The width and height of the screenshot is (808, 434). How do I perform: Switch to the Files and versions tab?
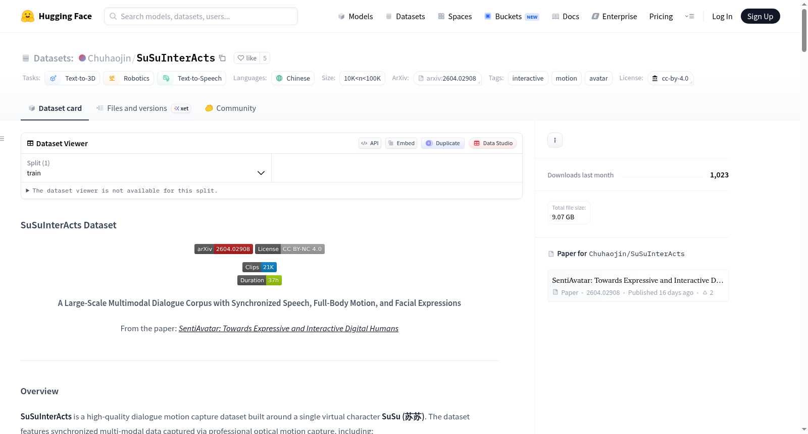tap(143, 108)
